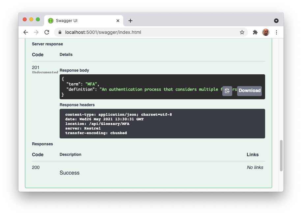
Task: Copy response body to clipboard
Action: (227, 91)
